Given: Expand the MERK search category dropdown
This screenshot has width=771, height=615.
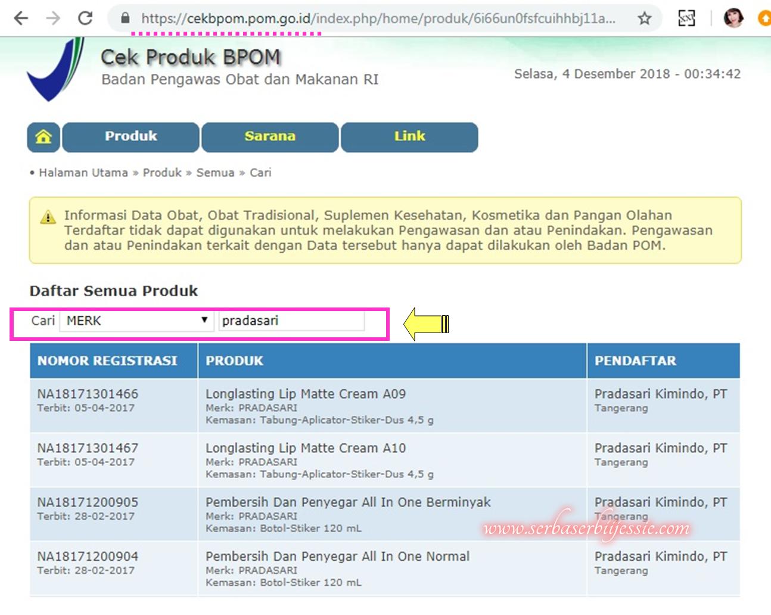Looking at the screenshot, I should click(136, 321).
